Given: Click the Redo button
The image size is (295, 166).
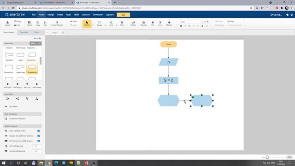Looking at the screenshot, I should point(73,25).
